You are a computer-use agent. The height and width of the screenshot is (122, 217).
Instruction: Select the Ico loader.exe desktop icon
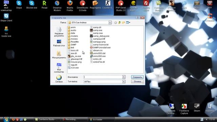coord(6,32)
